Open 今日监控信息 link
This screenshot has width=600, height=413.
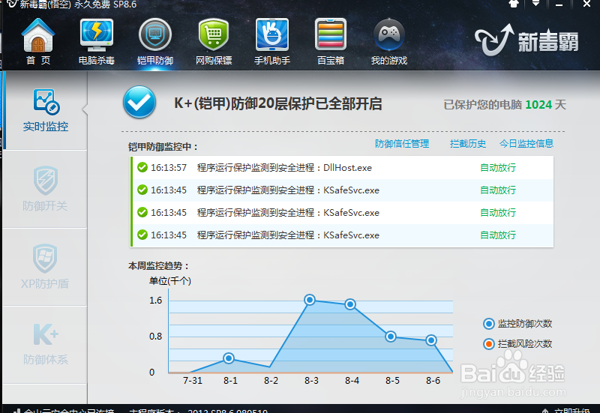coord(526,144)
